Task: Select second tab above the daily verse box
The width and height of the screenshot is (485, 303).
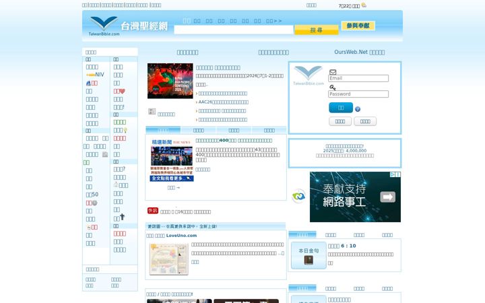Action: 331,235
